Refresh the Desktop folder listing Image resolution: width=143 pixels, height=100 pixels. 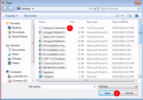(95, 9)
